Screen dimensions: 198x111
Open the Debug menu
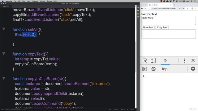click(x=49, y=1)
